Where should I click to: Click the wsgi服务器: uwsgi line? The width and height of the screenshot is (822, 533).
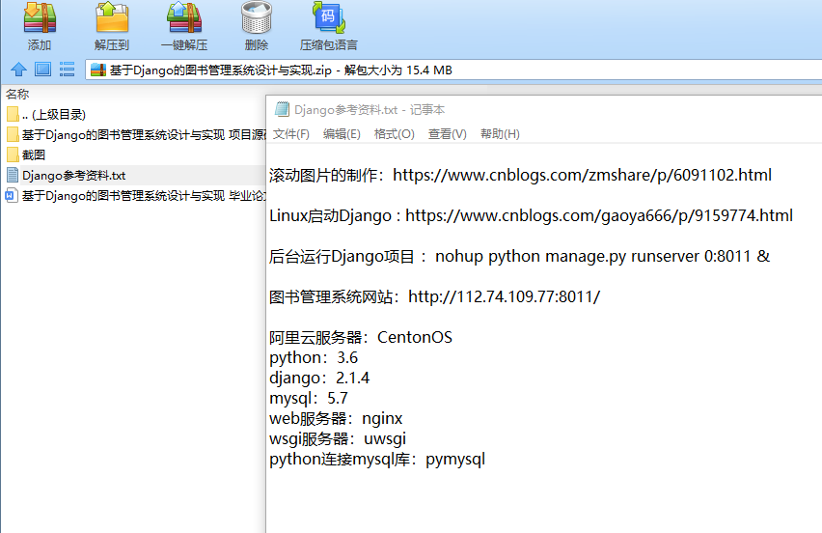pyautogui.click(x=338, y=438)
